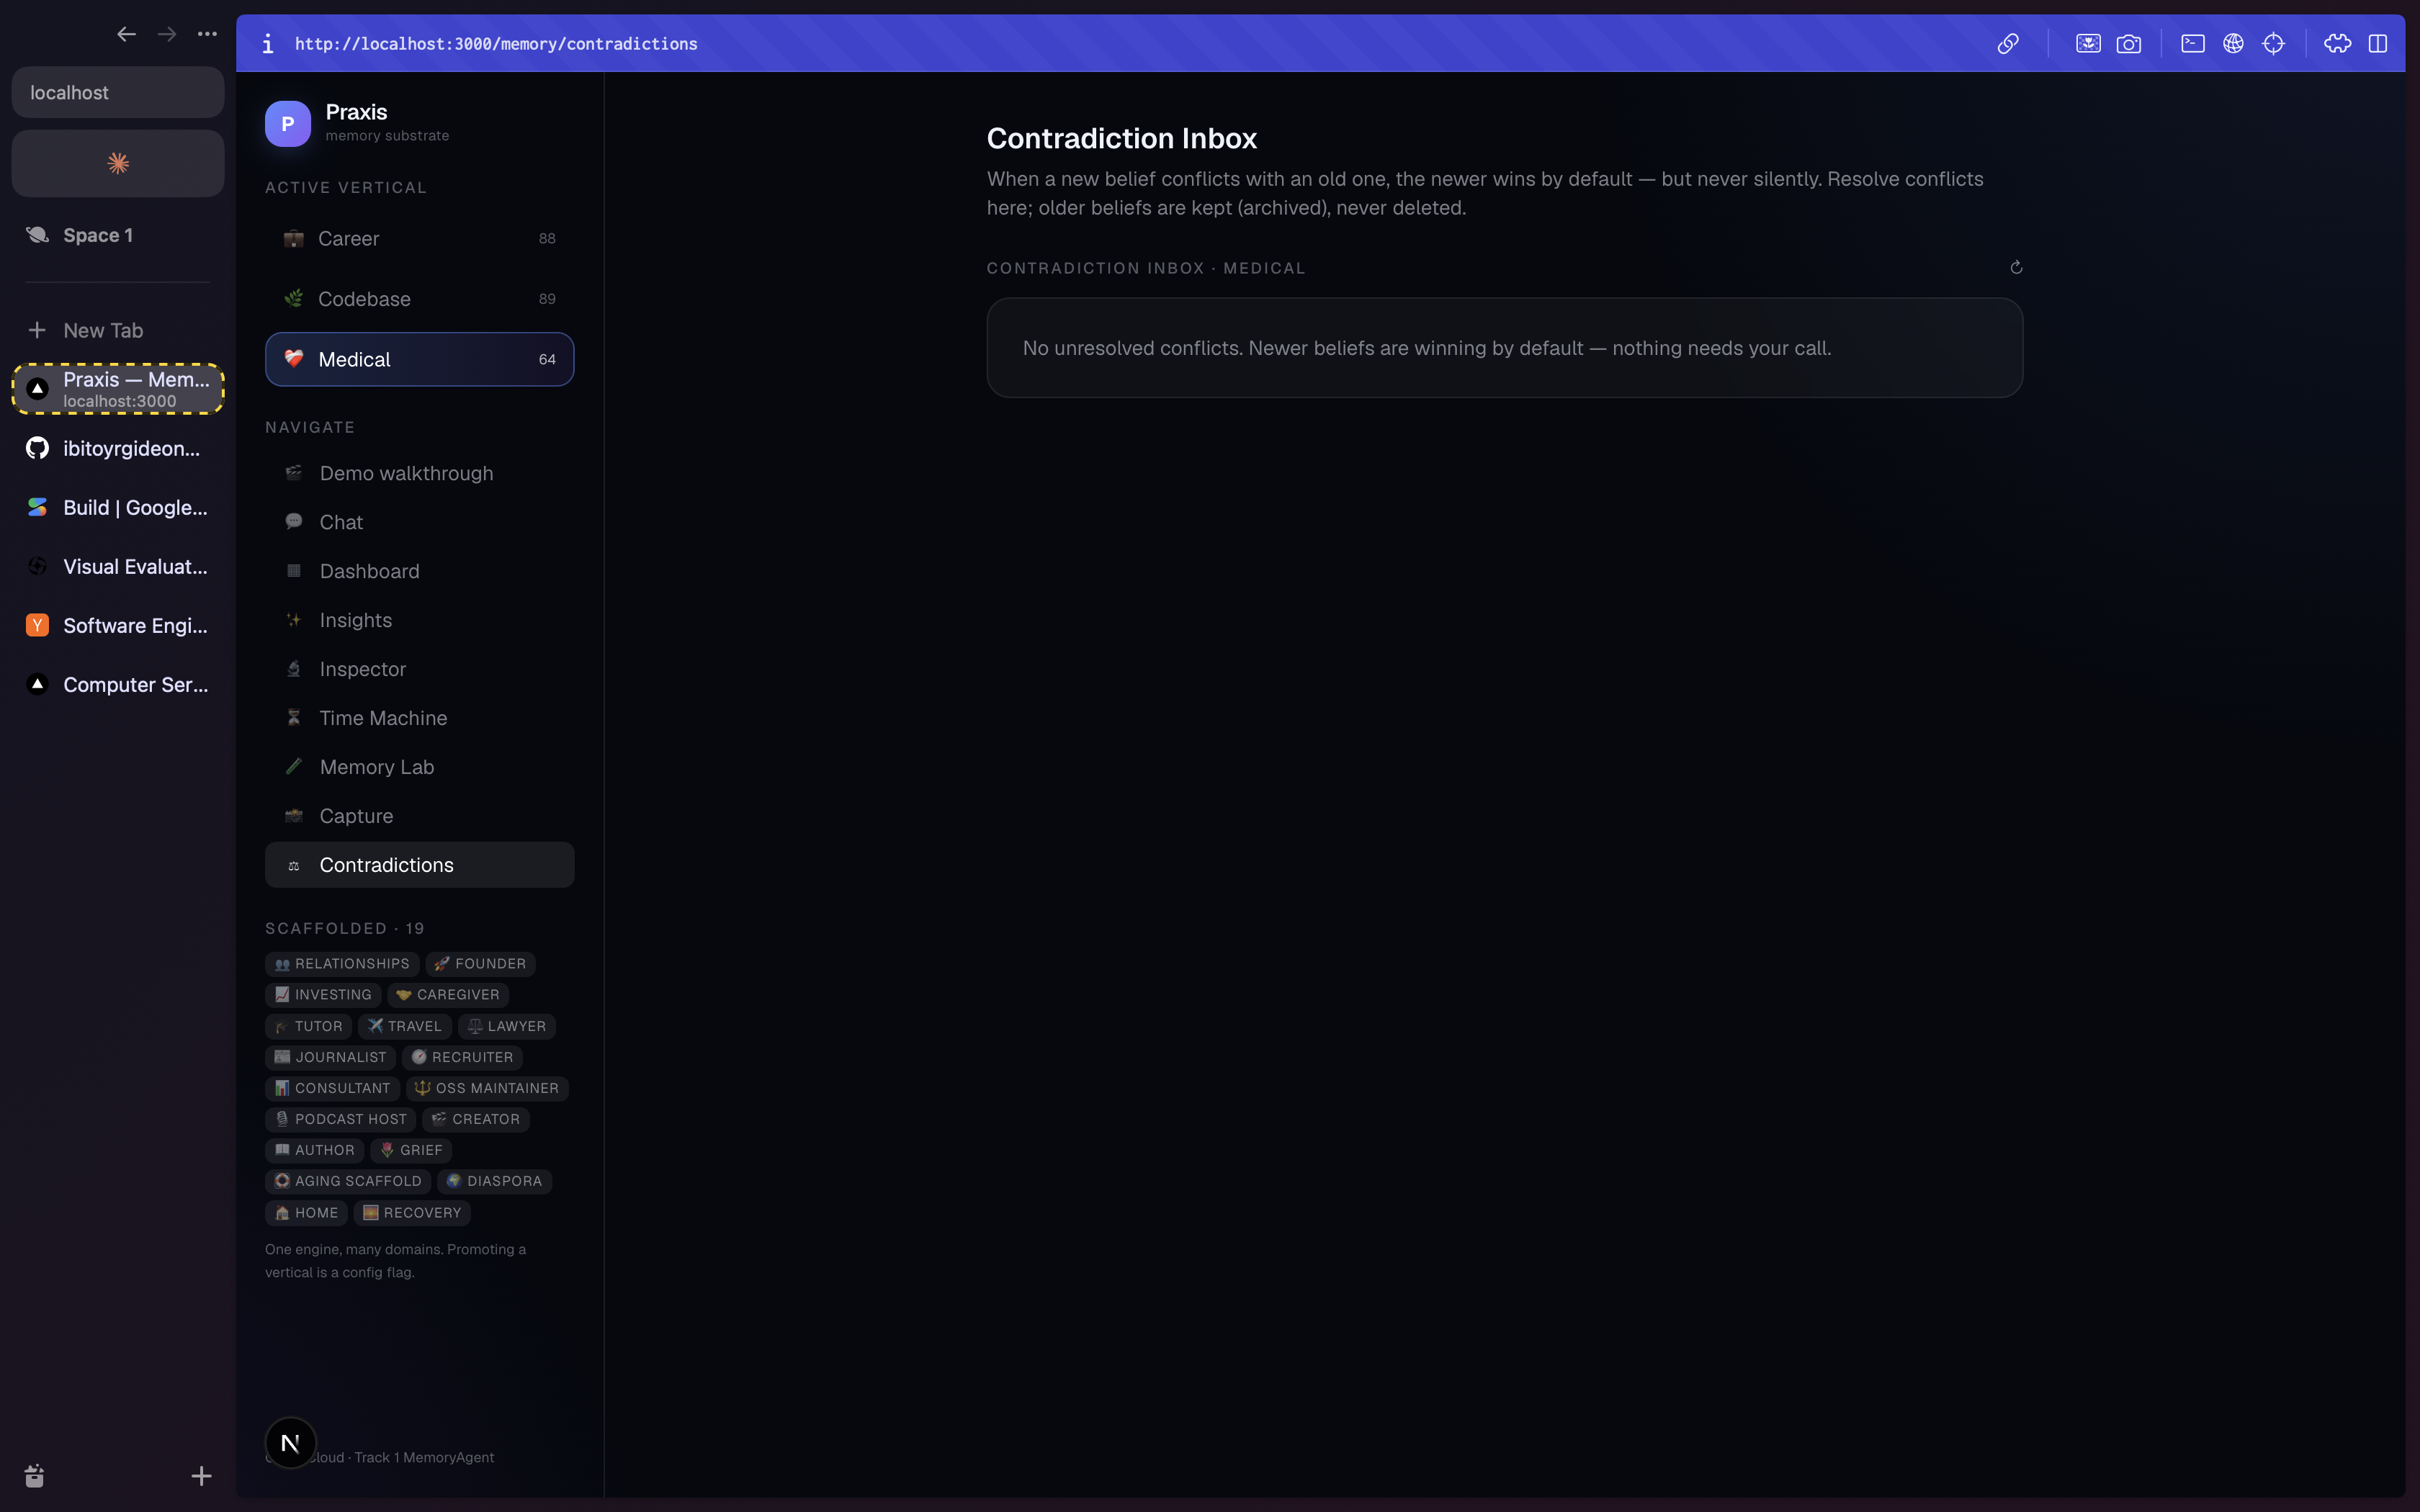The image size is (2420, 1512).
Task: Select the Career vertical
Action: (x=419, y=238)
